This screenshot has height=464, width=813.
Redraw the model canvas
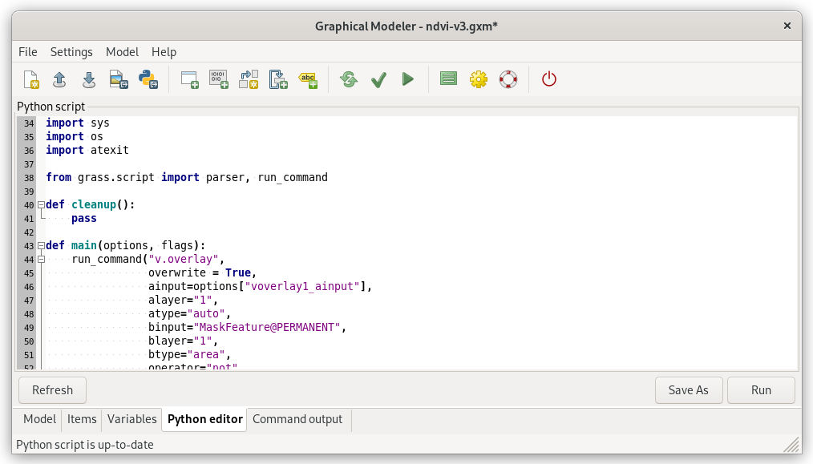point(349,79)
